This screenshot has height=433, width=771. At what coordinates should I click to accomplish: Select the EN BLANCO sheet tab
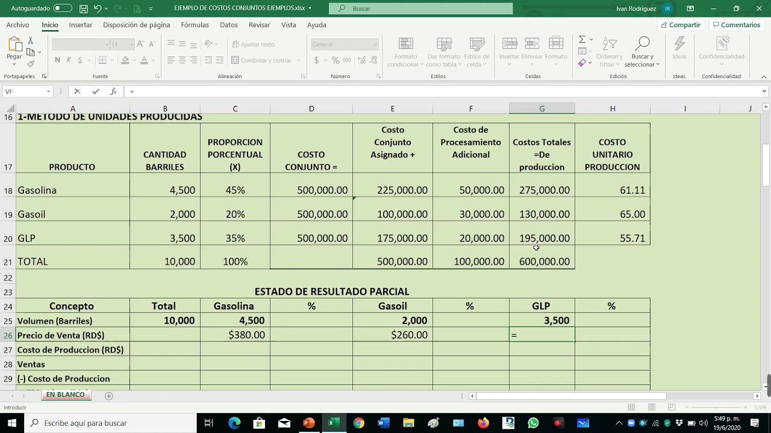65,395
